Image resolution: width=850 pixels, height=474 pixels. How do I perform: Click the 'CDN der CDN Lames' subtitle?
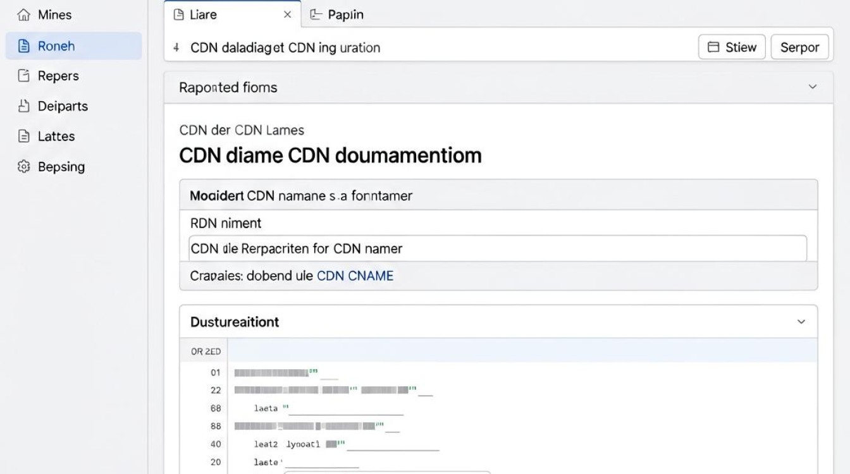coord(242,130)
